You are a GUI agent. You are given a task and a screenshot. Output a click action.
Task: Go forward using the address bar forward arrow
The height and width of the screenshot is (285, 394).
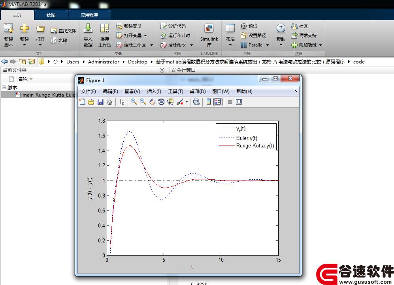click(x=13, y=61)
